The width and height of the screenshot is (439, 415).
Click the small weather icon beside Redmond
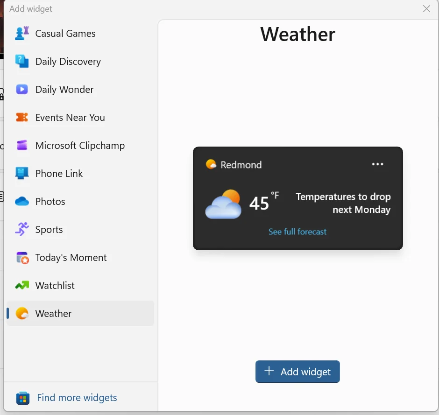pos(211,164)
